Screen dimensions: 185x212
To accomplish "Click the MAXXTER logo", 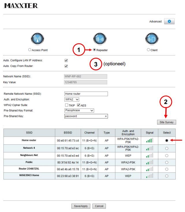I will [21, 6].
